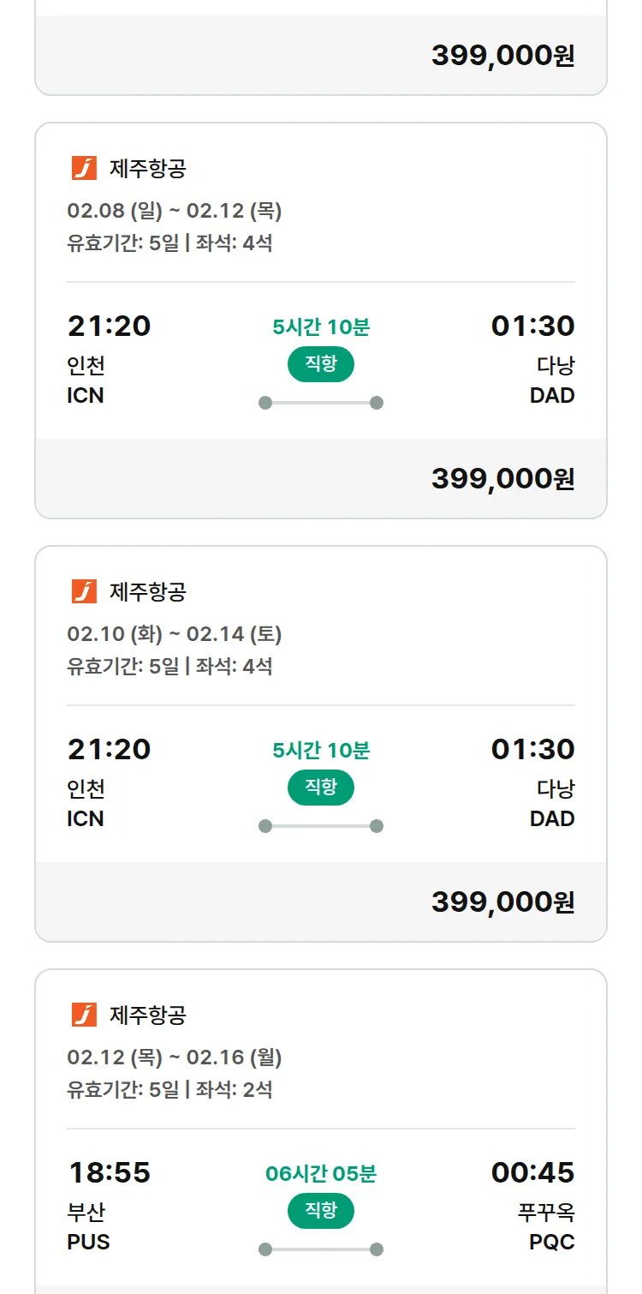Click the 00:45 Phu Quoc arrival time
The height and width of the screenshot is (1294, 642).
pyautogui.click(x=532, y=1172)
